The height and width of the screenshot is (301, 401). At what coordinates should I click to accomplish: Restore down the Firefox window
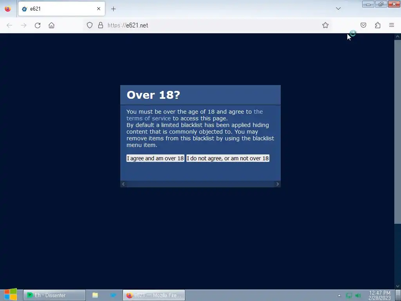(381, 4)
